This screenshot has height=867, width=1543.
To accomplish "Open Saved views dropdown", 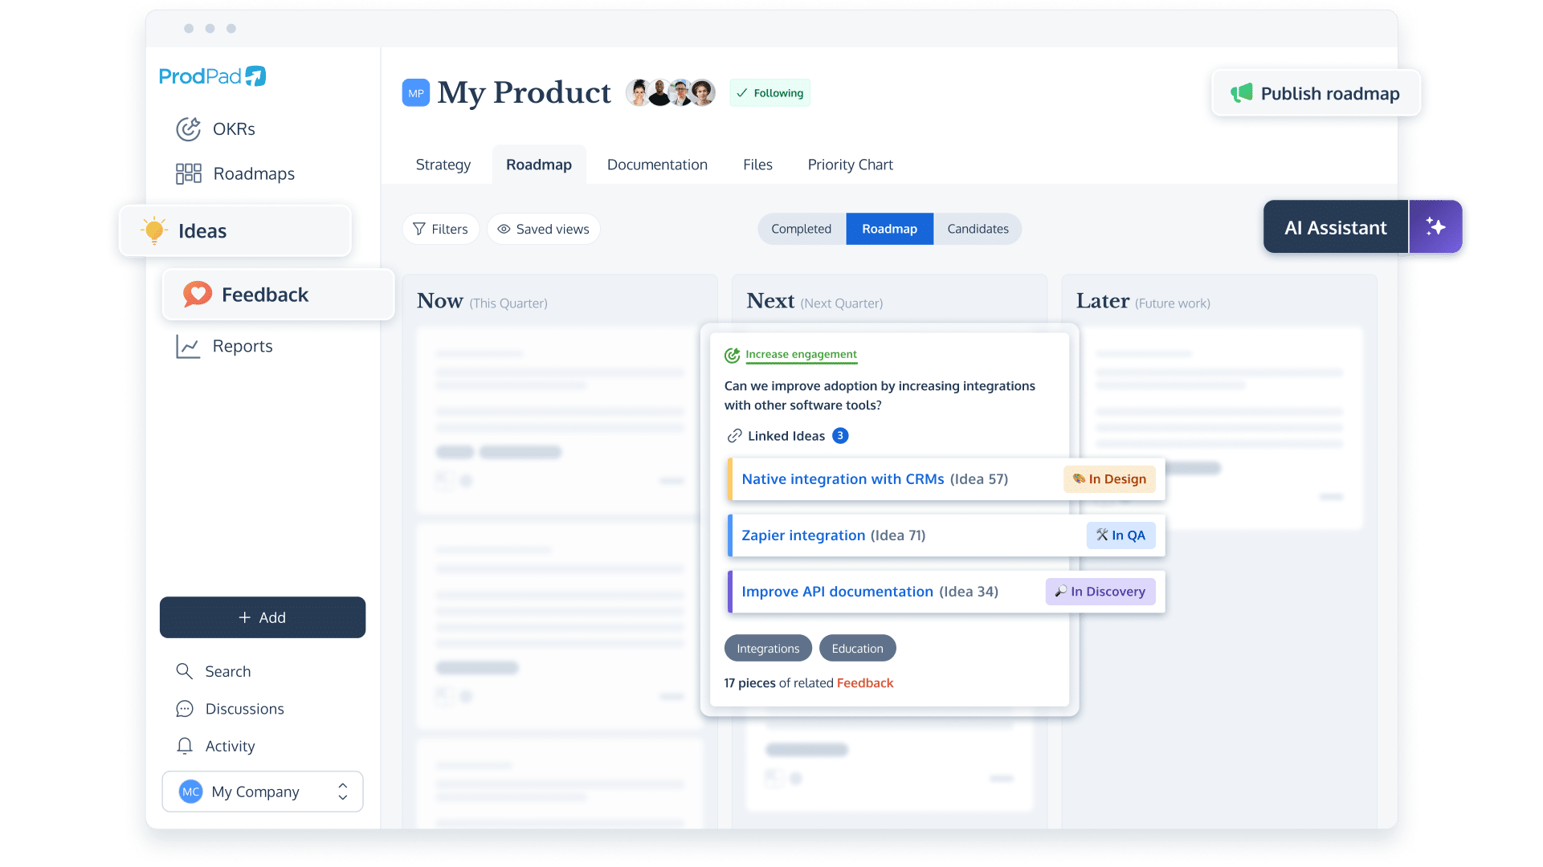I will [x=544, y=229].
